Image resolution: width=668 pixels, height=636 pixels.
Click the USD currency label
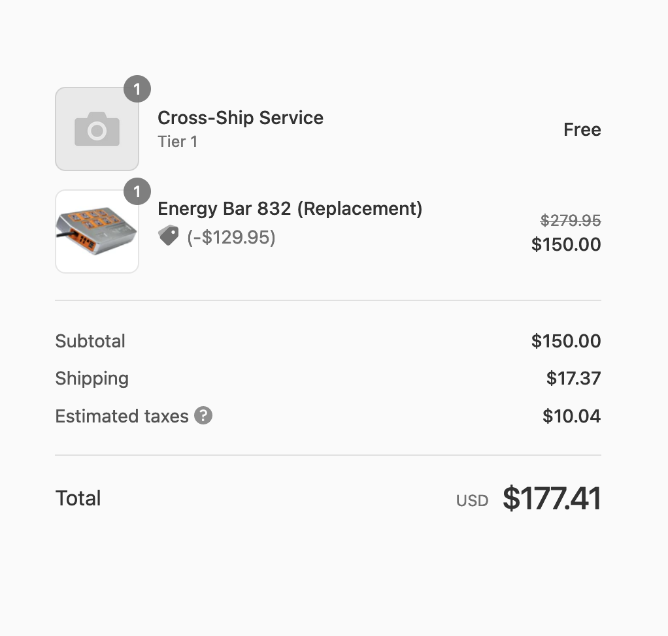[472, 501]
